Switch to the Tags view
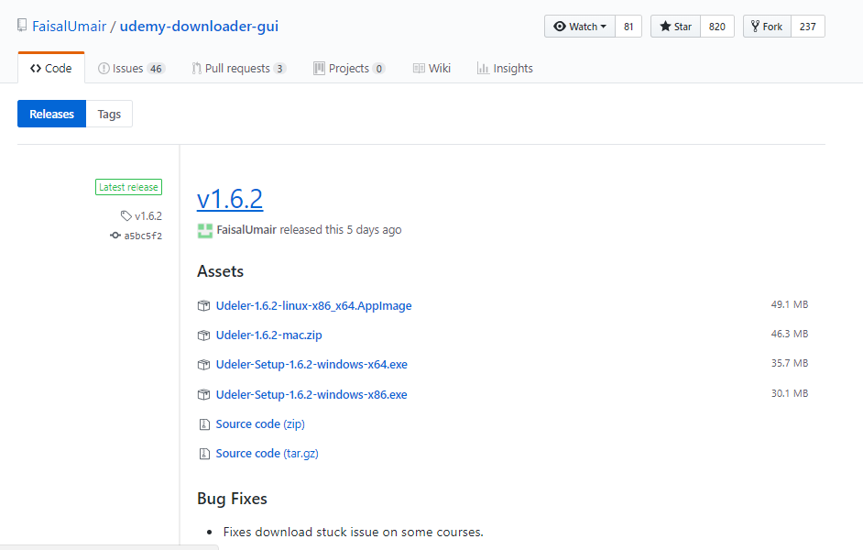 tap(109, 114)
